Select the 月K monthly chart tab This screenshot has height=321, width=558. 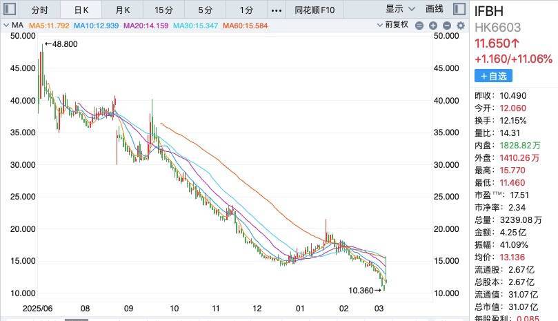pyautogui.click(x=123, y=10)
